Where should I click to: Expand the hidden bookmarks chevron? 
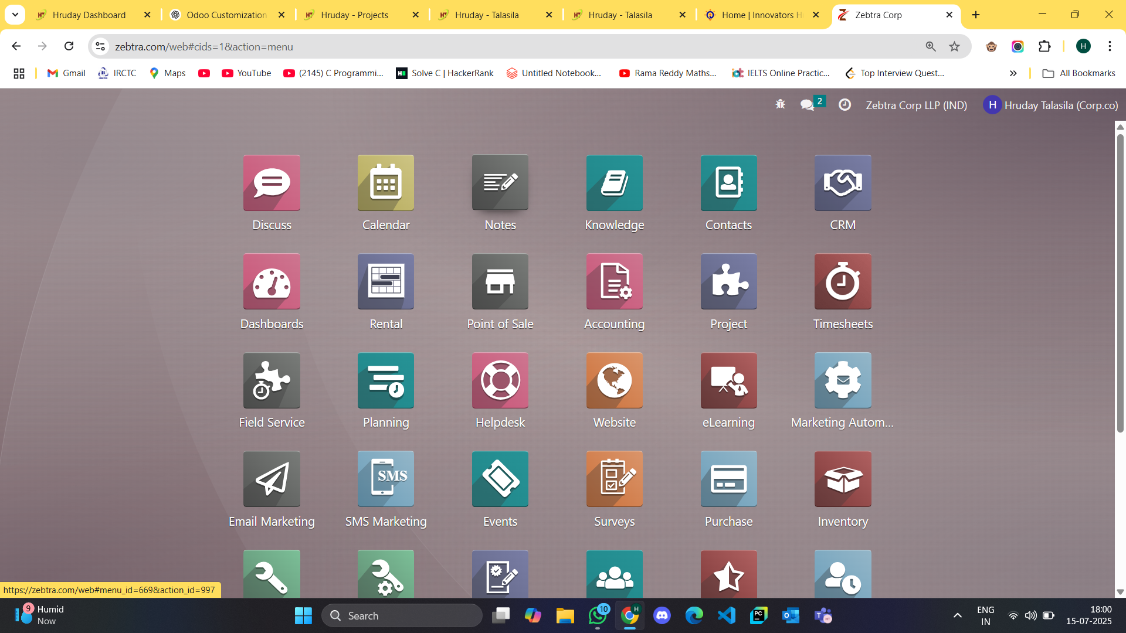point(1013,73)
